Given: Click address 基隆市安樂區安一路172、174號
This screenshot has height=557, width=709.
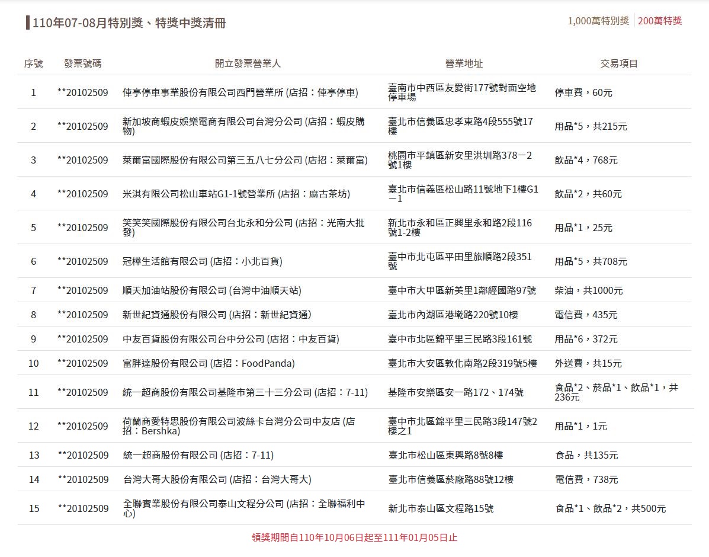Looking at the screenshot, I should click(456, 392).
